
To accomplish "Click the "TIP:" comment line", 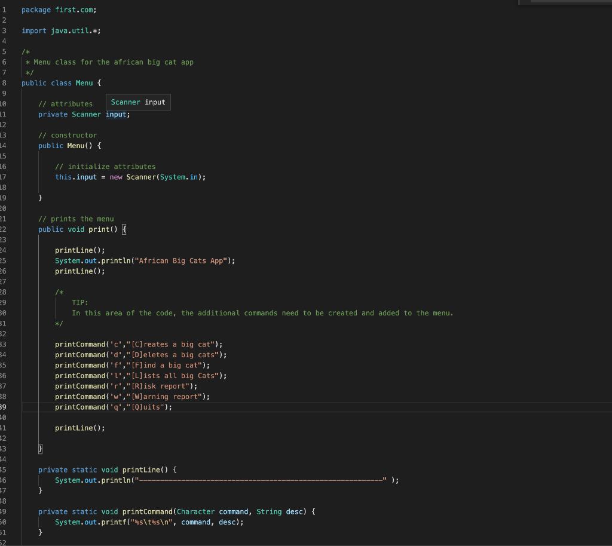I will pyautogui.click(x=80, y=303).
